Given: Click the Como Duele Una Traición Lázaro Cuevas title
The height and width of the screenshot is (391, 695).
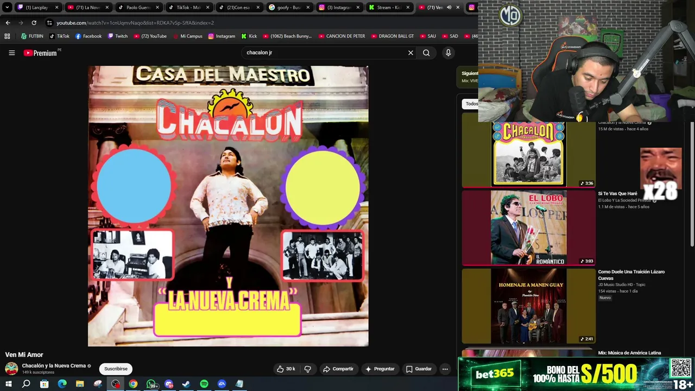Looking at the screenshot, I should click(631, 275).
